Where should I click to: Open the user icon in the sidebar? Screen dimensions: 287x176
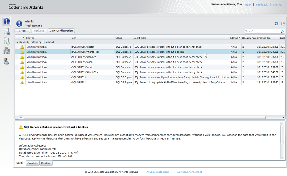(6, 61)
